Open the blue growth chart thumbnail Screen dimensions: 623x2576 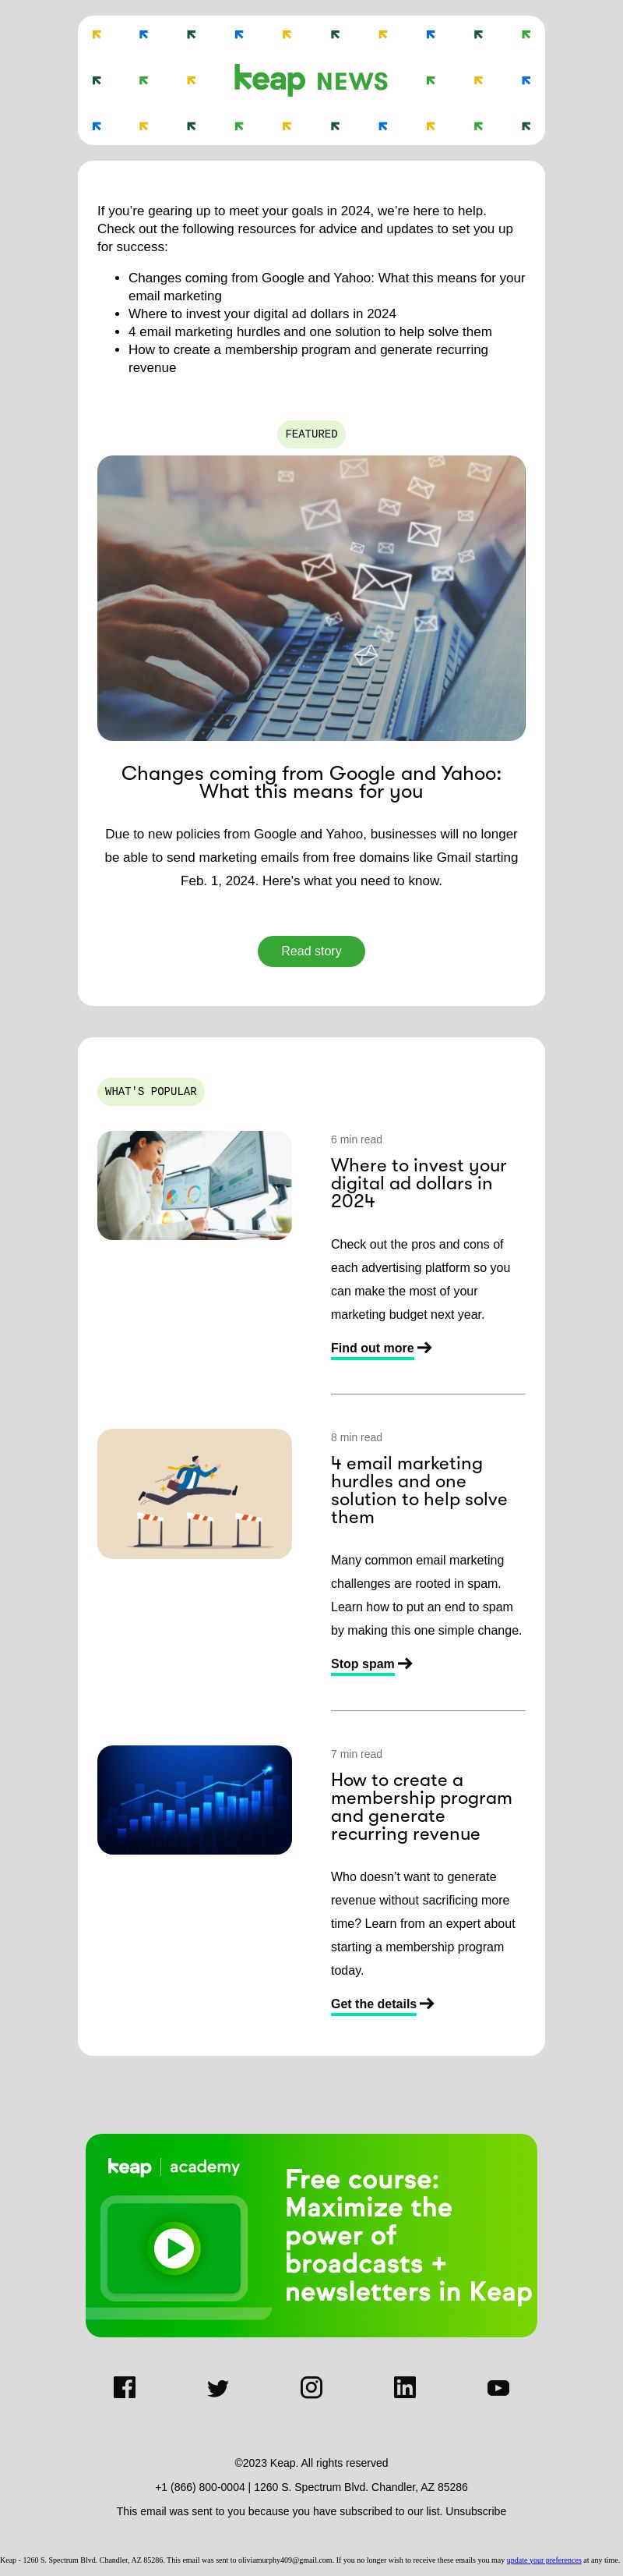click(x=195, y=1799)
